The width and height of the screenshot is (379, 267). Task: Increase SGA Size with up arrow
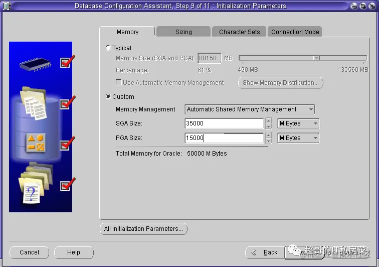[268, 120]
